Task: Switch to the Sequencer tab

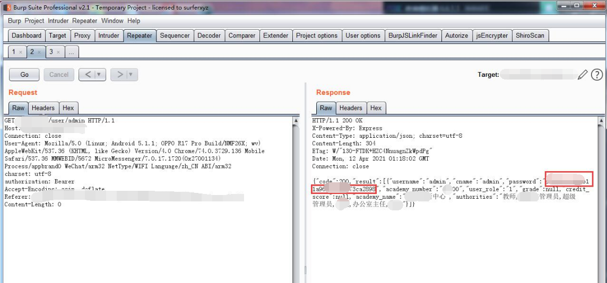Action: coord(175,36)
